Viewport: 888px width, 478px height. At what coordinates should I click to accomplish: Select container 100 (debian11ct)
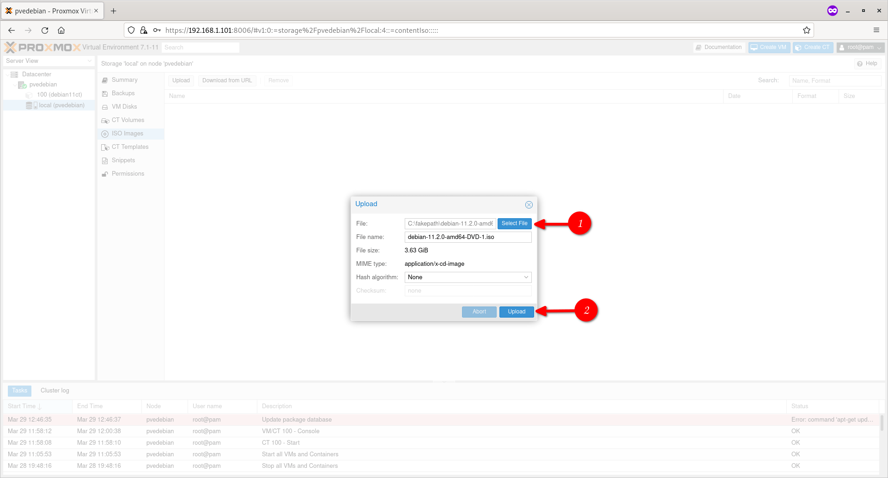pyautogui.click(x=59, y=95)
